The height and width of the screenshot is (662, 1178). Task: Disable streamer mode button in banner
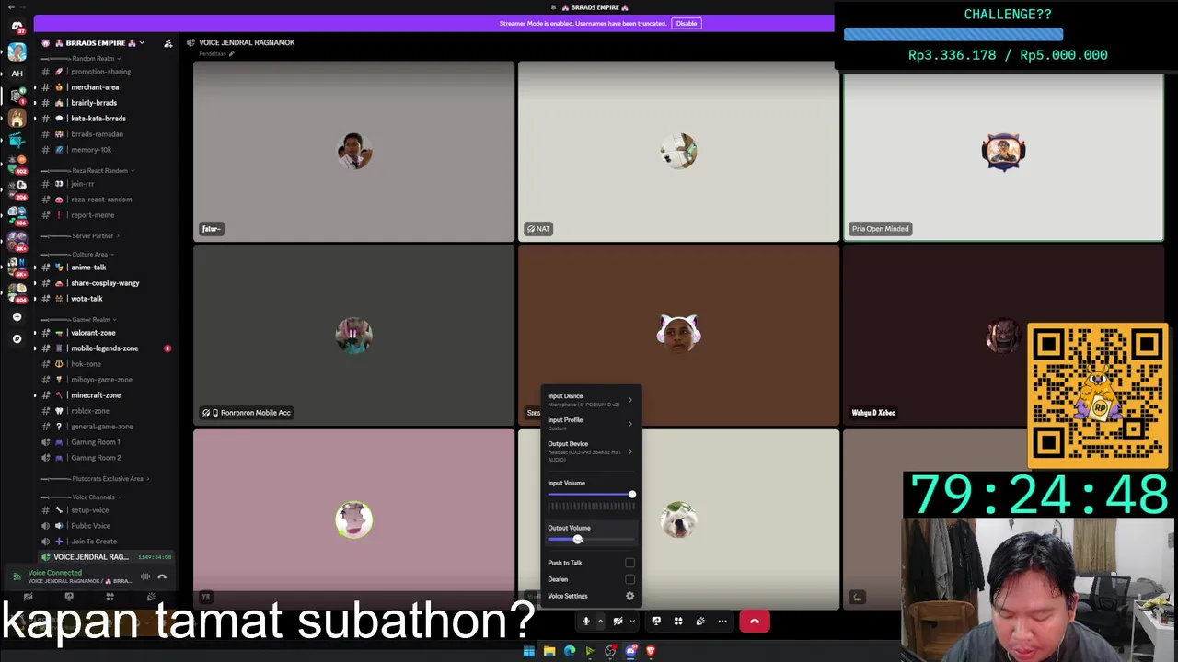point(687,23)
